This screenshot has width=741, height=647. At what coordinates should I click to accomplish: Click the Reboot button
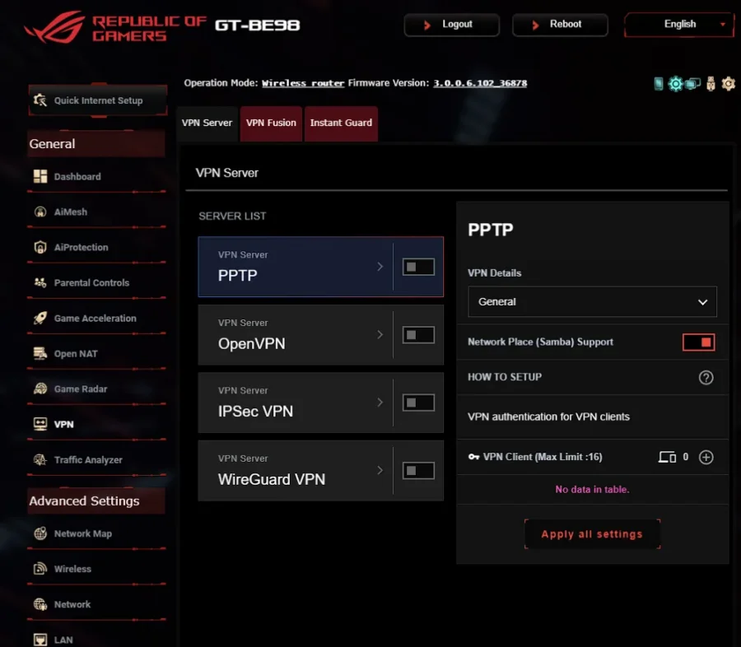click(560, 25)
